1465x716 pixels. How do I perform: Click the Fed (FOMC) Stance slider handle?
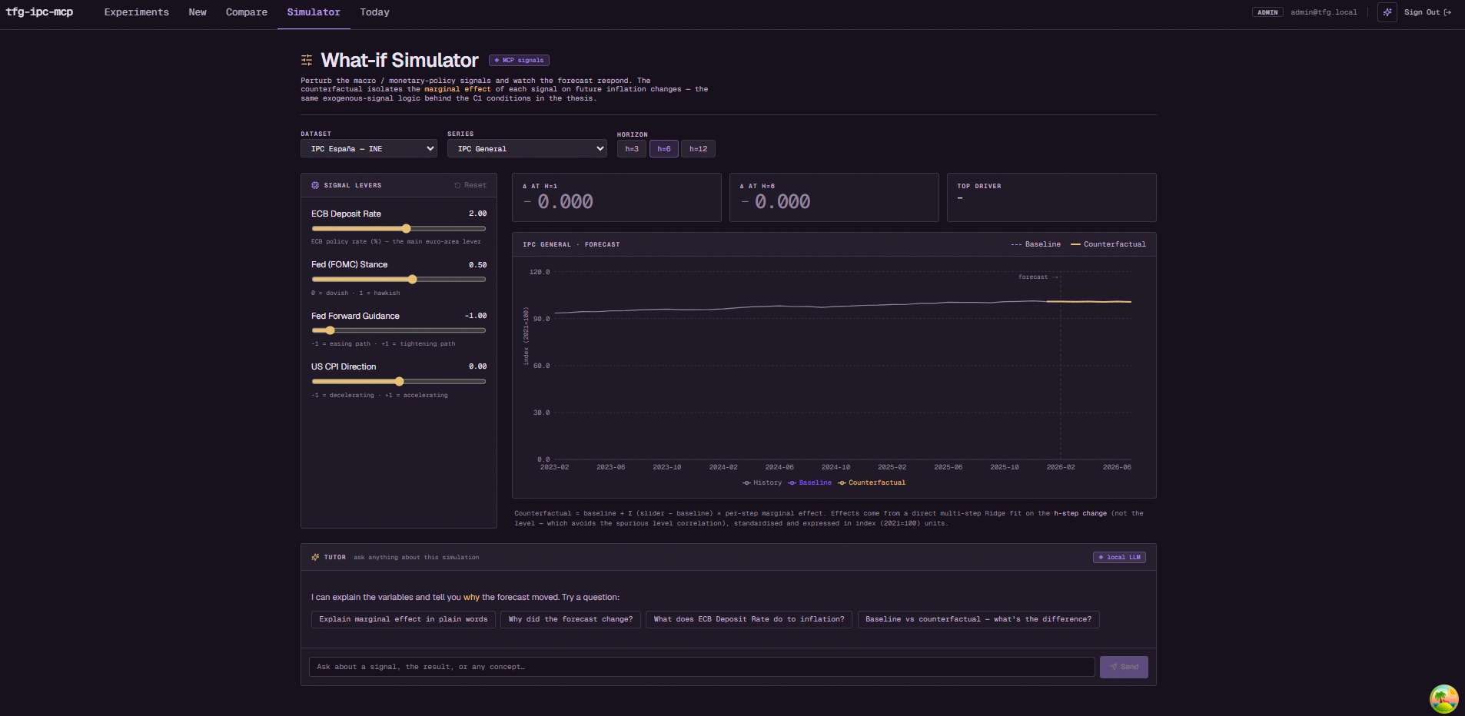413,279
